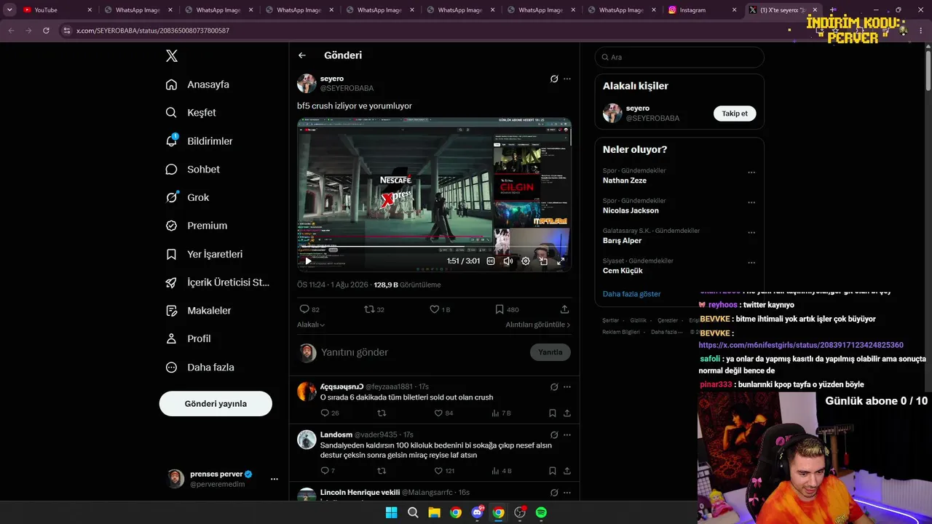Open File Explorer from the taskbar
Viewport: 932px width, 524px height.
pyautogui.click(x=434, y=512)
